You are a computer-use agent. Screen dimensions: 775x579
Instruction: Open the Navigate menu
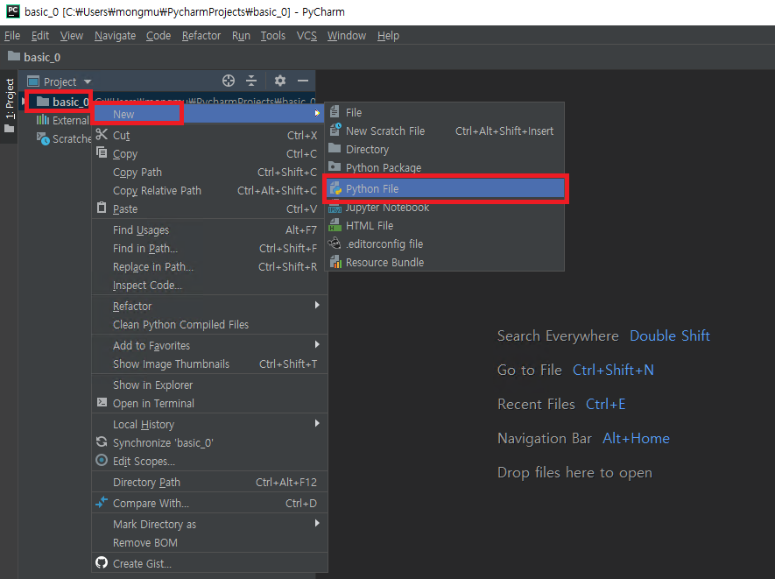pyautogui.click(x=116, y=36)
